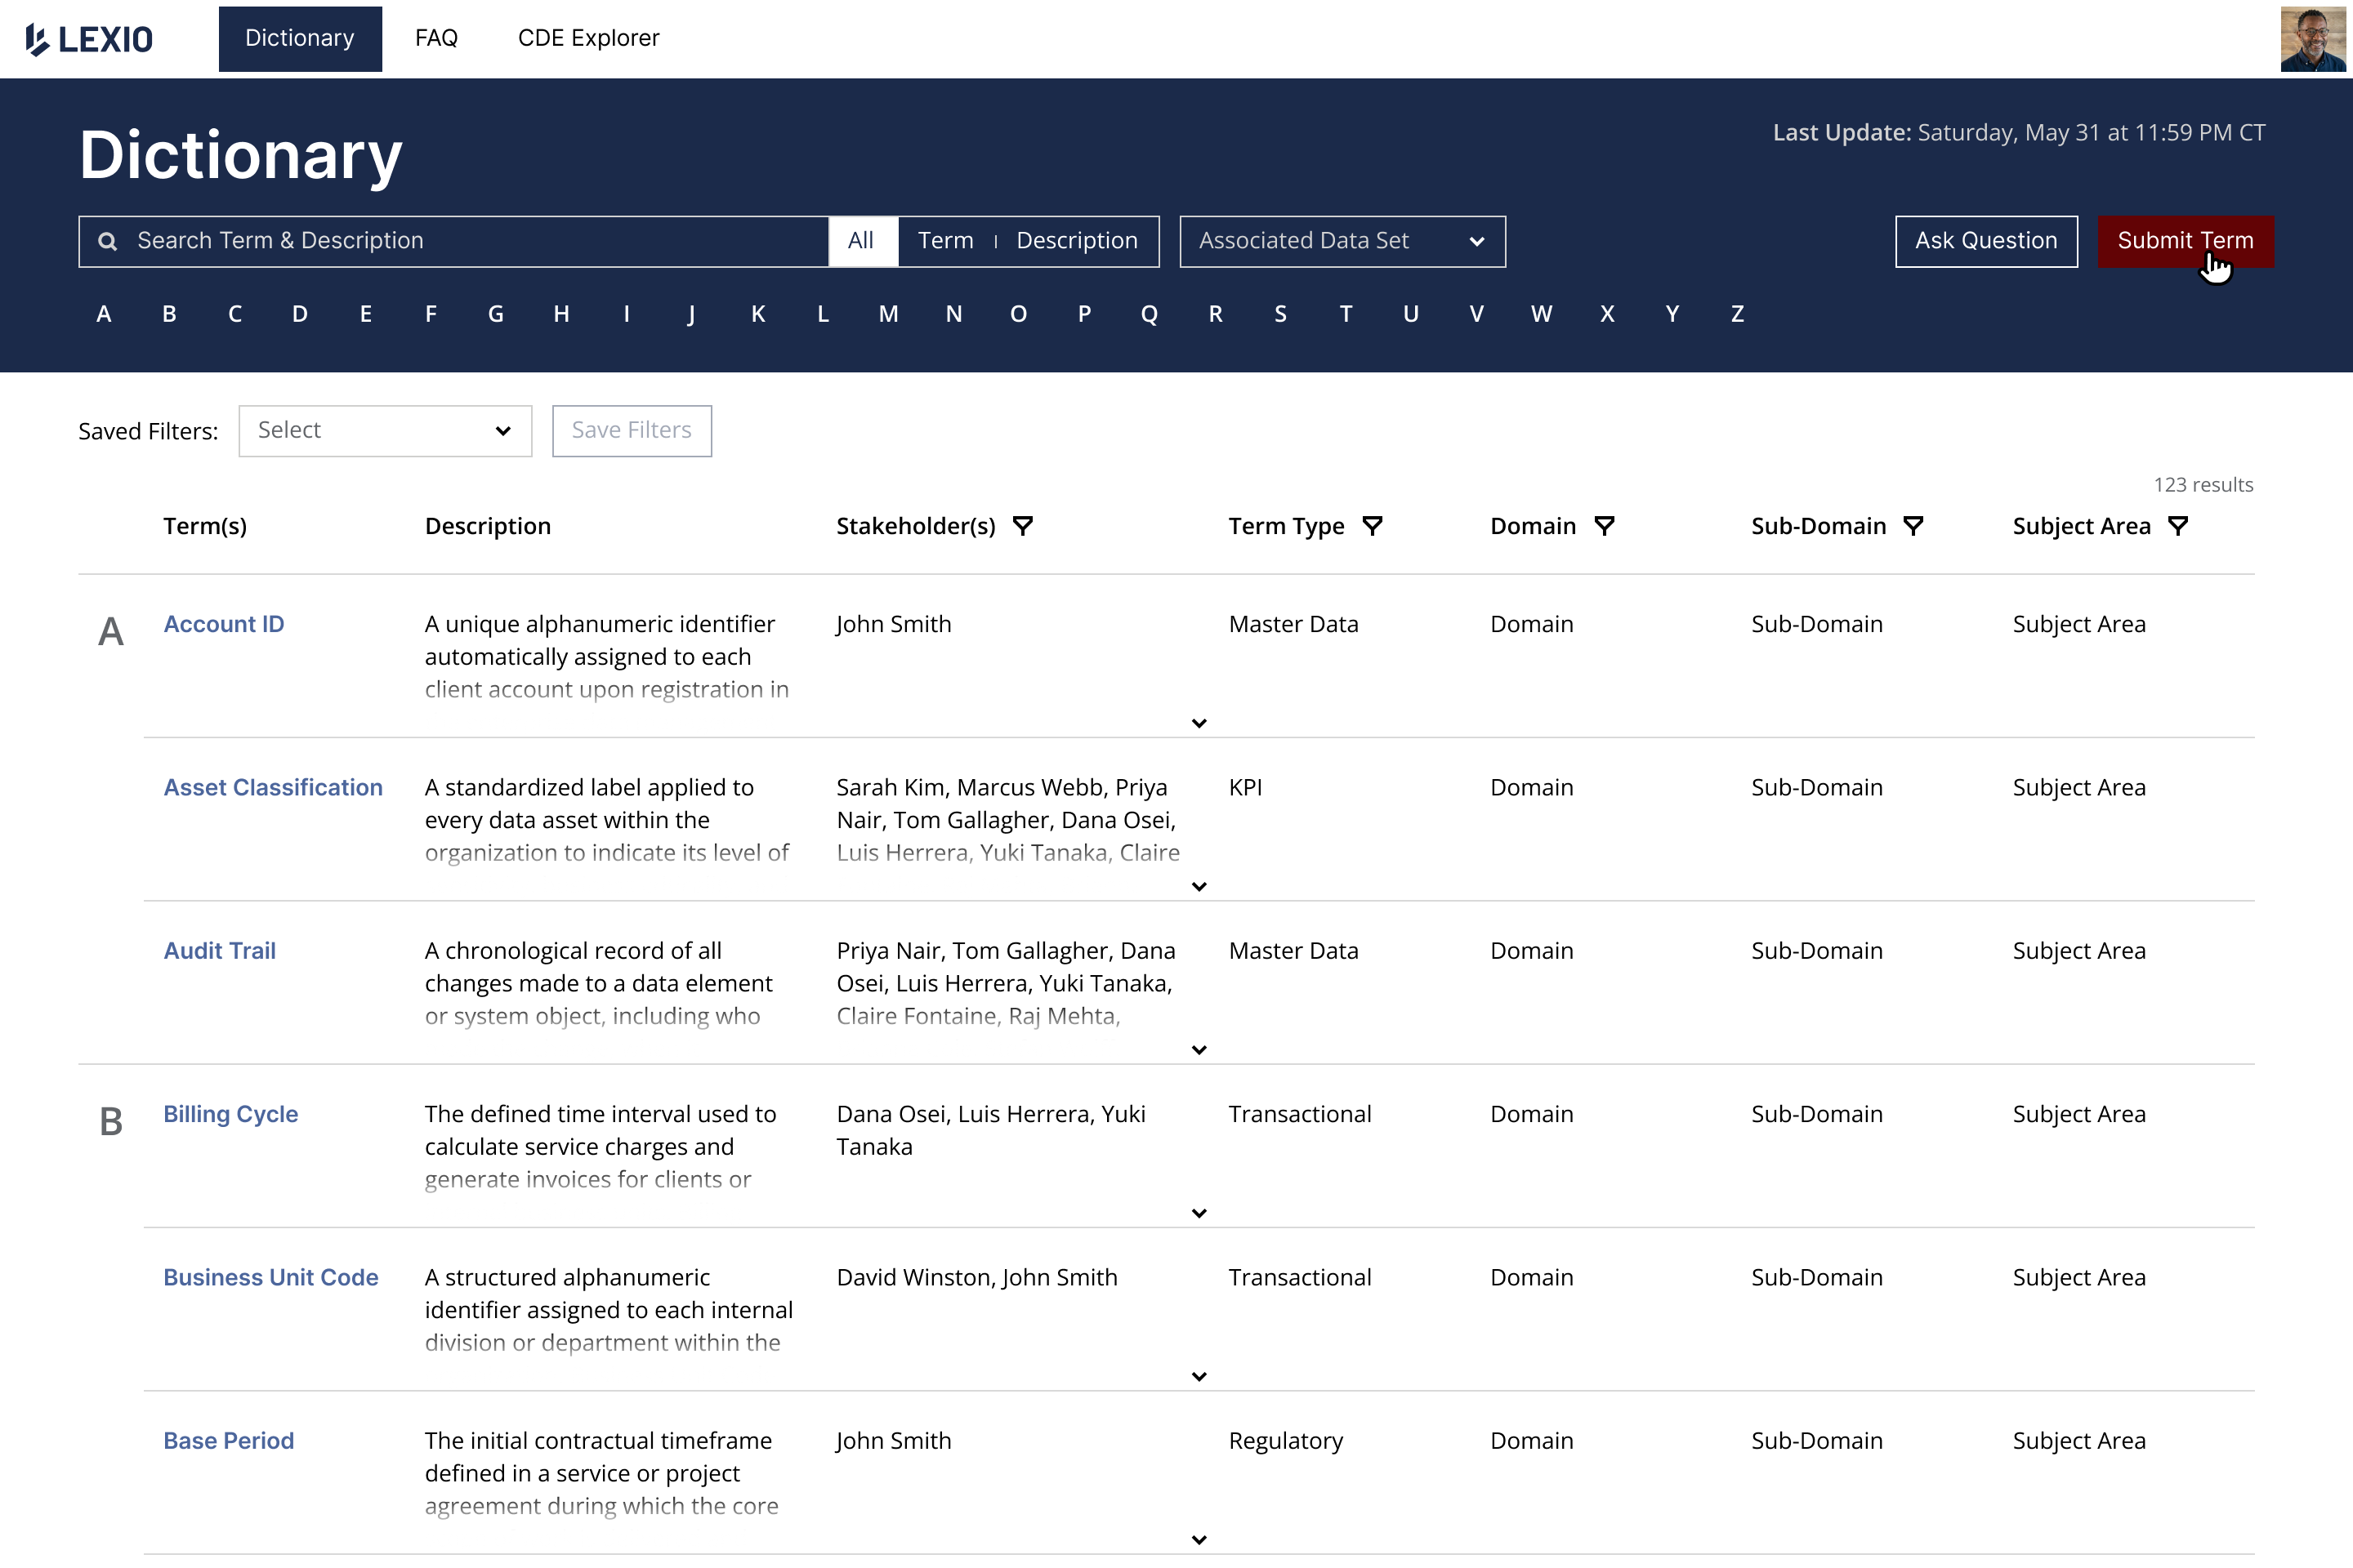
Task: Click the search magnifier icon
Action: pyautogui.click(x=107, y=241)
